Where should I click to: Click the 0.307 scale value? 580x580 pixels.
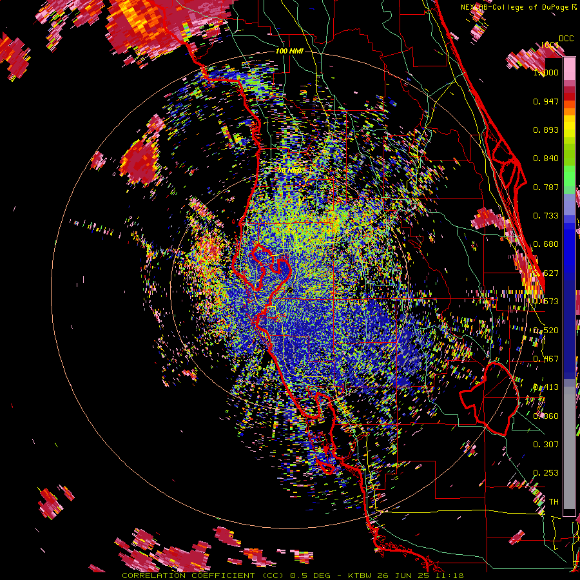pos(546,444)
